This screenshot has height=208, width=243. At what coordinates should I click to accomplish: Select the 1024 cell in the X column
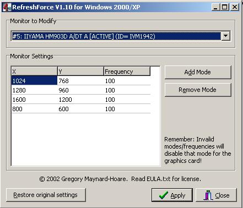[34, 81]
